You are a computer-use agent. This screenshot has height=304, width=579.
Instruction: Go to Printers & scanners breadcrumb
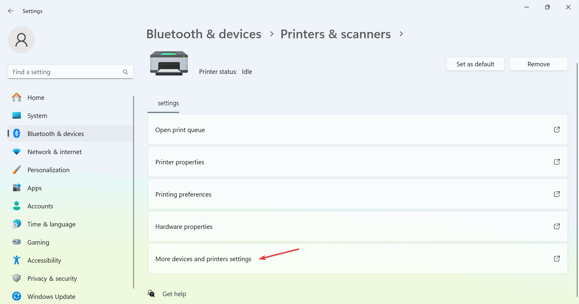336,34
